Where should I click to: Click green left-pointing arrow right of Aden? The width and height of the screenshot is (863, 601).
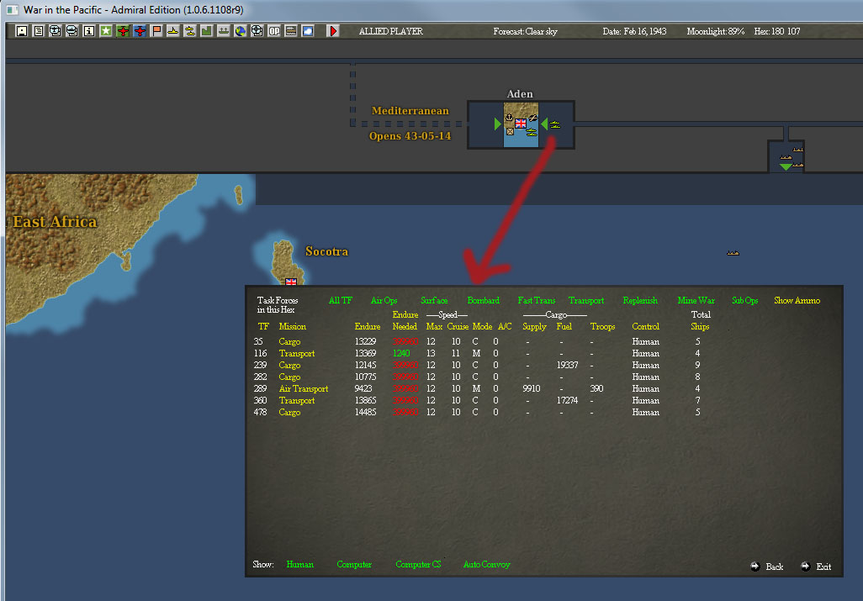tap(544, 124)
